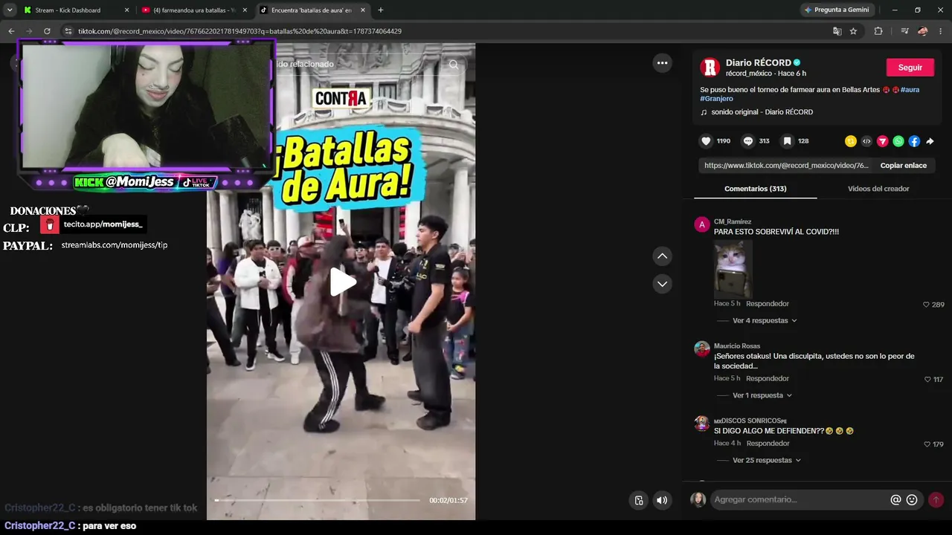Click the Agregar comentario input field
This screenshot has width=952, height=535.
(800, 500)
